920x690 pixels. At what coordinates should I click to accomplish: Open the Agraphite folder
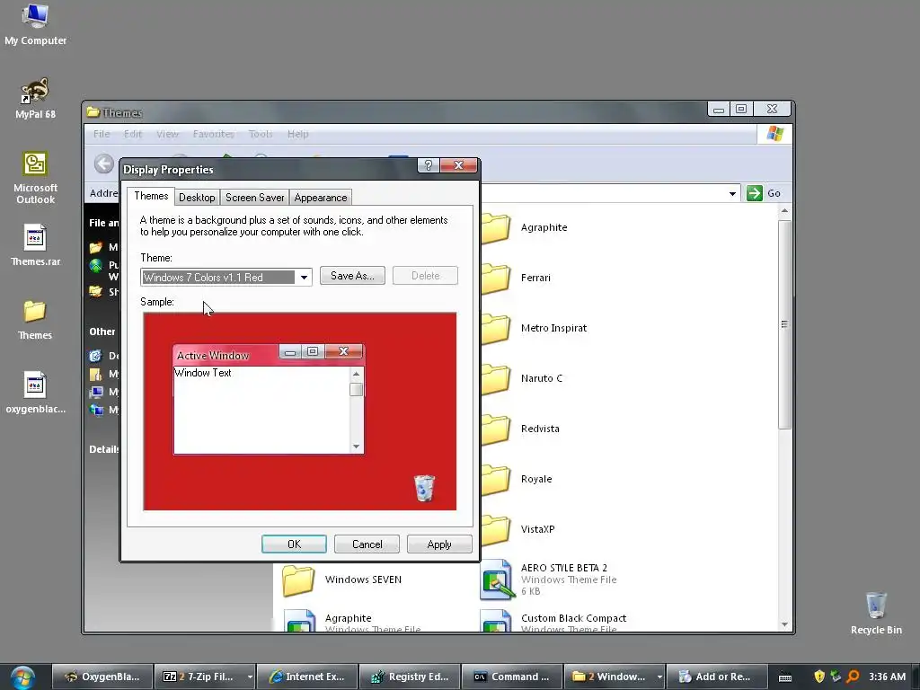[525, 227]
